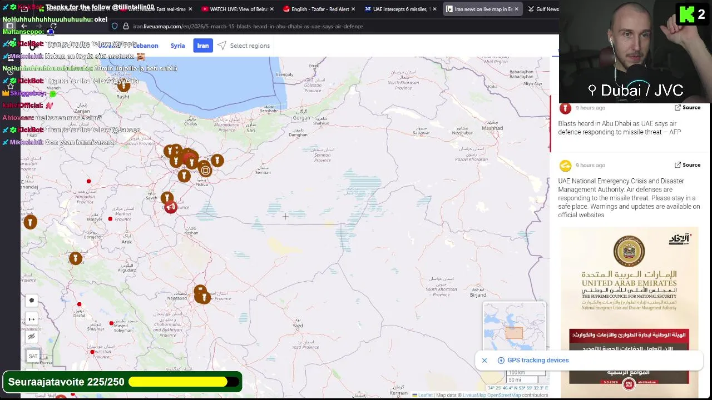The image size is (712, 400).
Task: Open Select regions menu
Action: [244, 46]
